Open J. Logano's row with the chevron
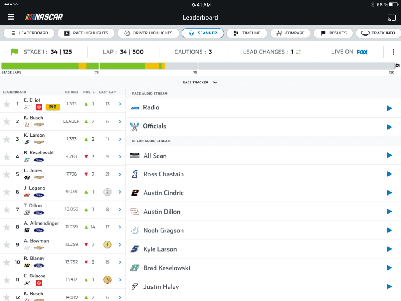 click(x=120, y=192)
